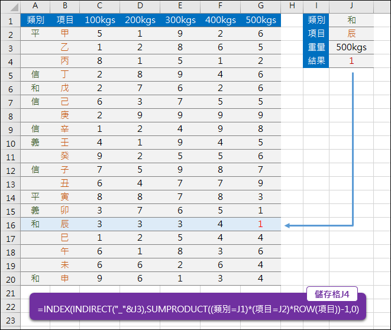391x330 pixels.
Task: Select column J header
Action: [x=351, y=6]
